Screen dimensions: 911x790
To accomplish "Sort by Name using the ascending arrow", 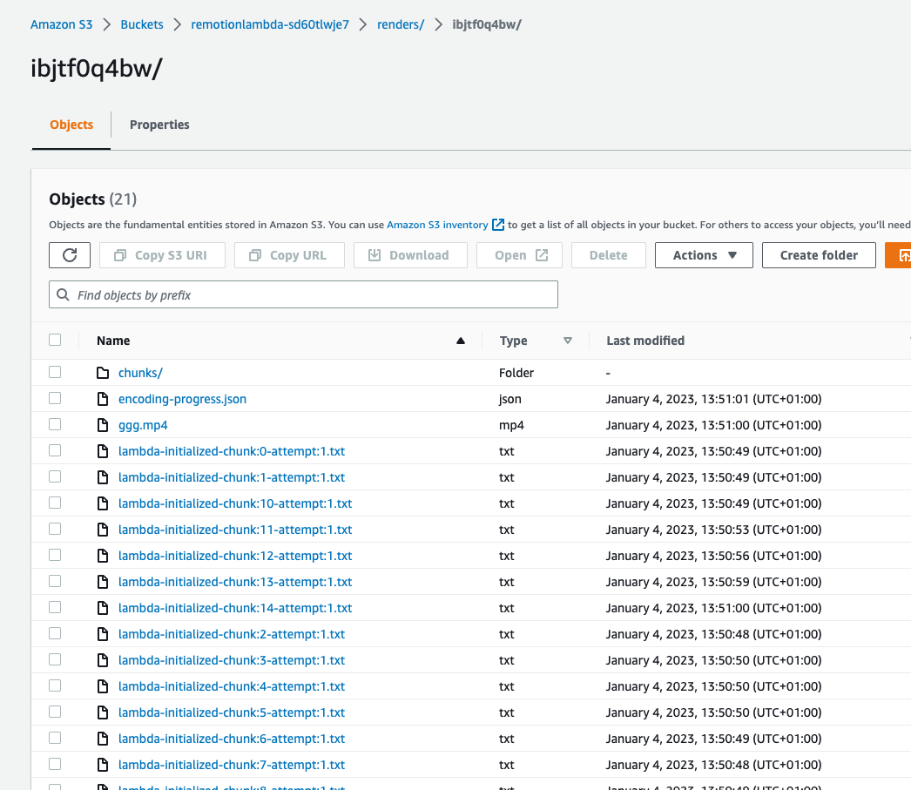I will tap(461, 341).
